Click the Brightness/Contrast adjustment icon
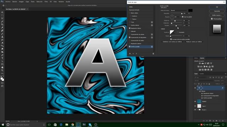The width and height of the screenshot is (227, 127). (200, 64)
